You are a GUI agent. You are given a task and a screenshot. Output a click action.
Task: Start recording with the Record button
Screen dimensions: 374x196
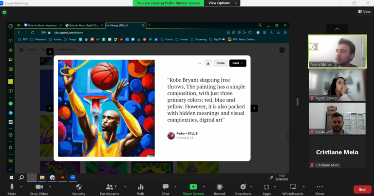(220, 190)
